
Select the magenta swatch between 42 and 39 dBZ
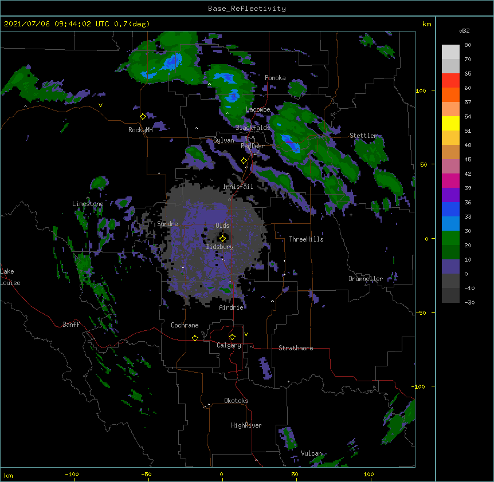click(x=450, y=180)
